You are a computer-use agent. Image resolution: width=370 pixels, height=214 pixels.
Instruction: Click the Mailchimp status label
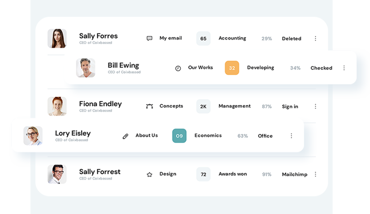tap(294, 175)
